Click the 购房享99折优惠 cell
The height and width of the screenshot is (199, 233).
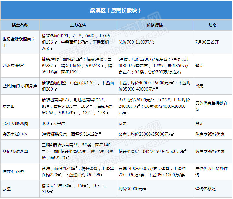pos(210,151)
